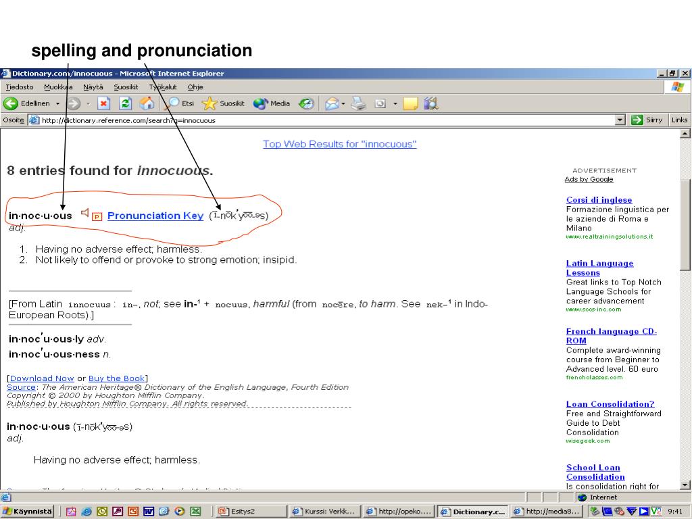Image resolution: width=692 pixels, height=519 pixels.
Task: Open French language CD-ROM ad link
Action: (611, 336)
